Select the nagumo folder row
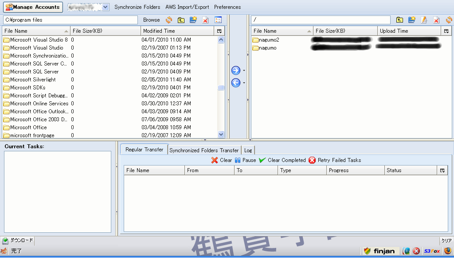The height and width of the screenshot is (258, 454). point(351,48)
